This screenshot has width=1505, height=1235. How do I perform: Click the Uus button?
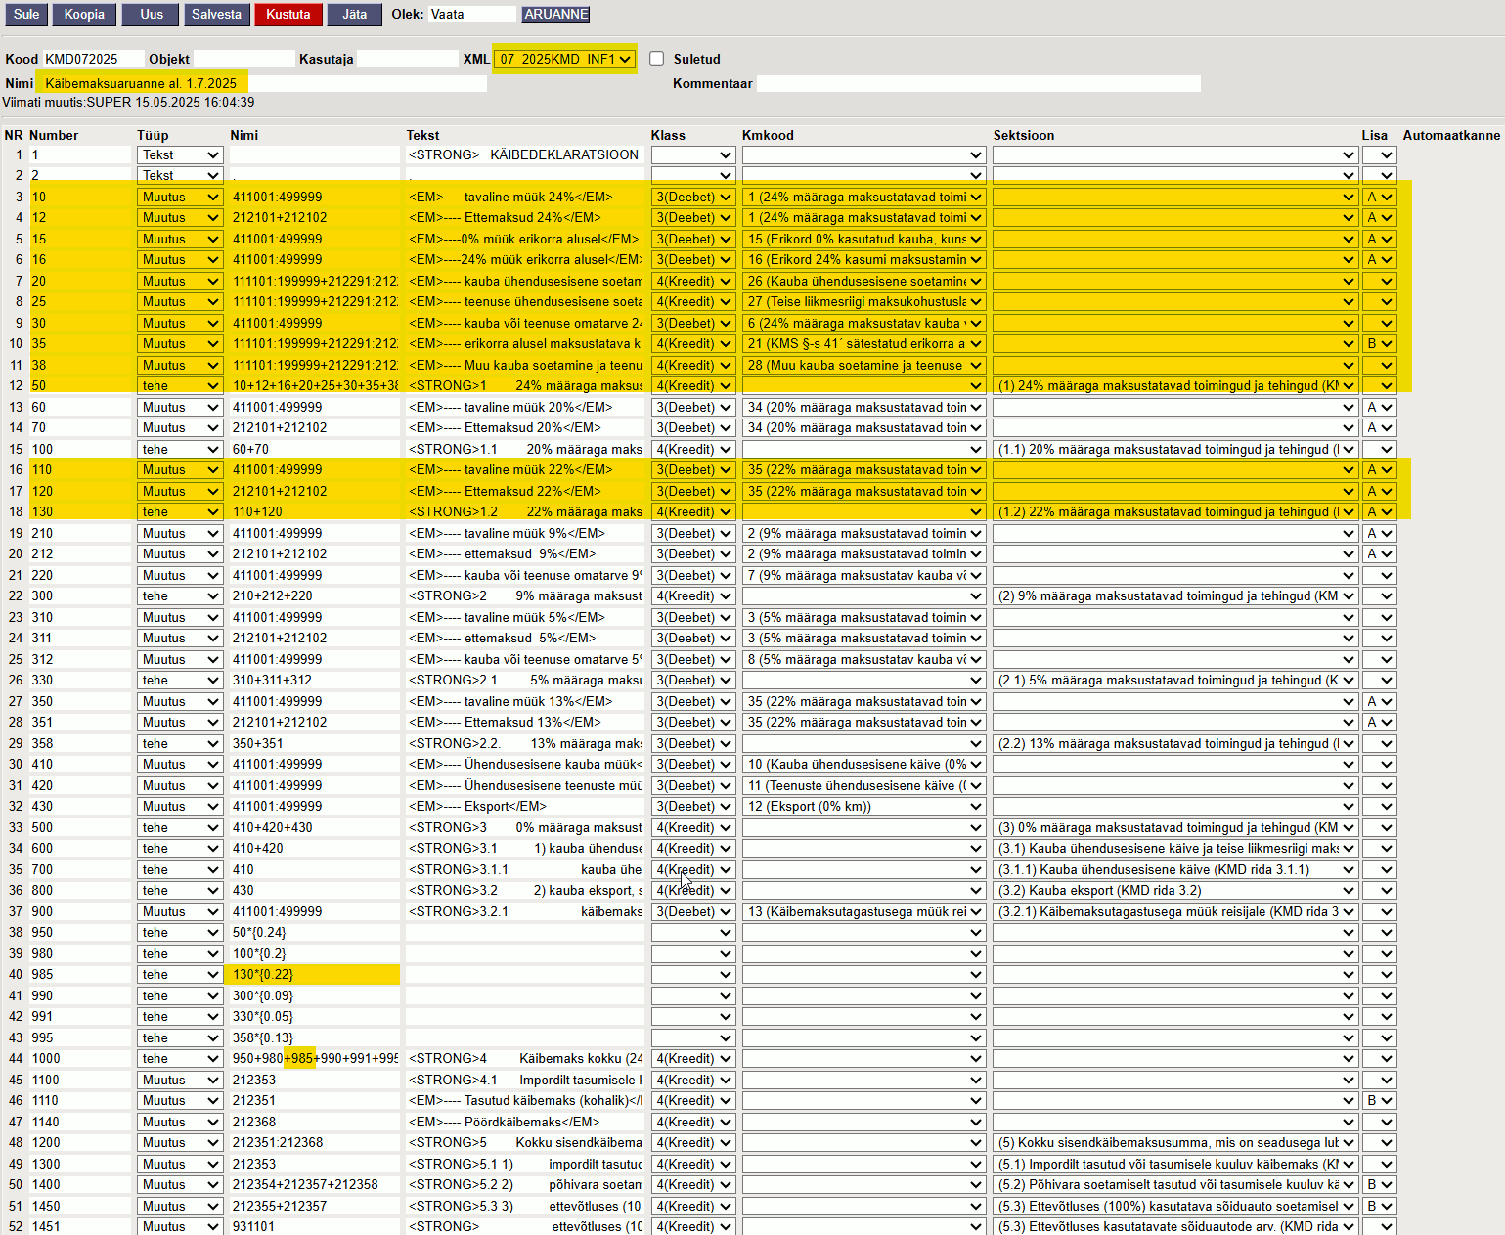click(x=152, y=15)
